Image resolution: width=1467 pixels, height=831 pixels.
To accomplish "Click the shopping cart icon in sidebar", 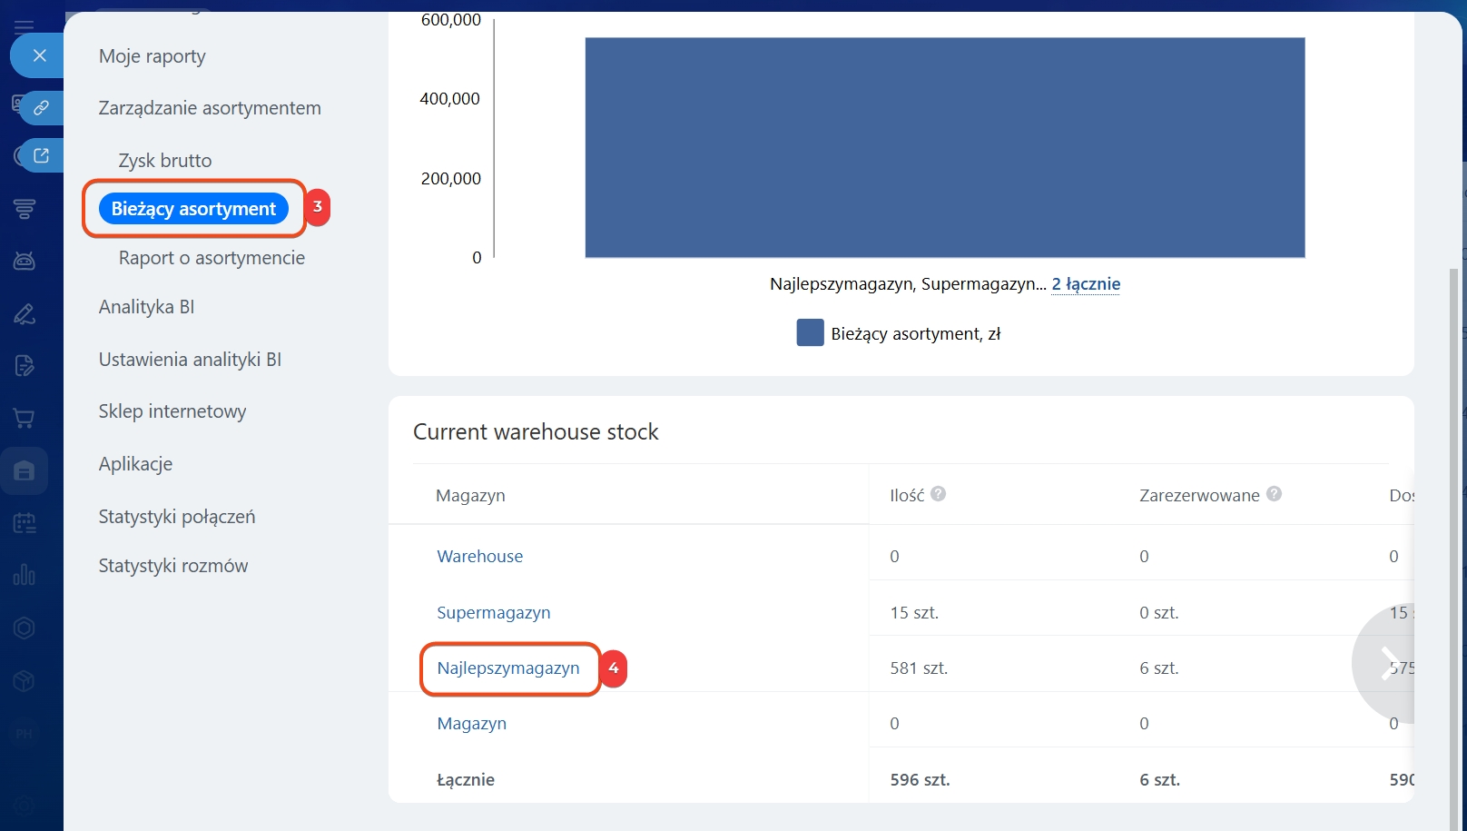I will (25, 419).
